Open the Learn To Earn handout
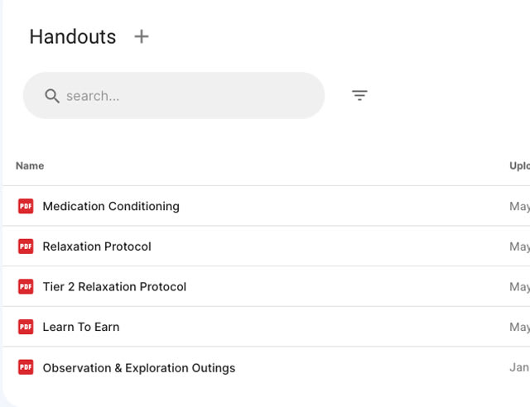The height and width of the screenshot is (407, 530). 81,327
